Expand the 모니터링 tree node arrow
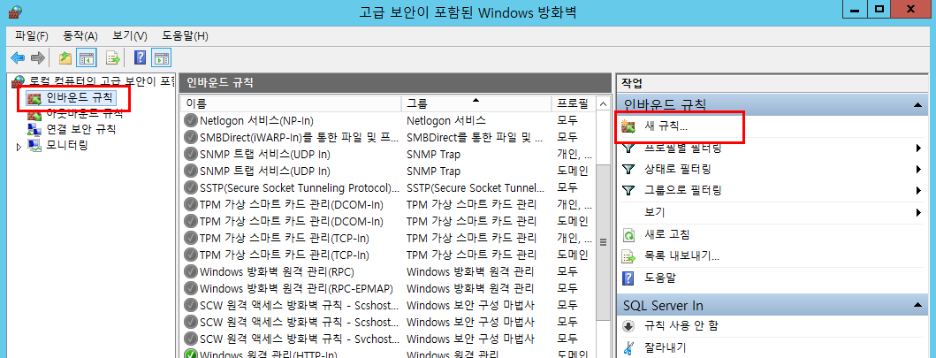Screen dimensions: 936x358 (19, 146)
